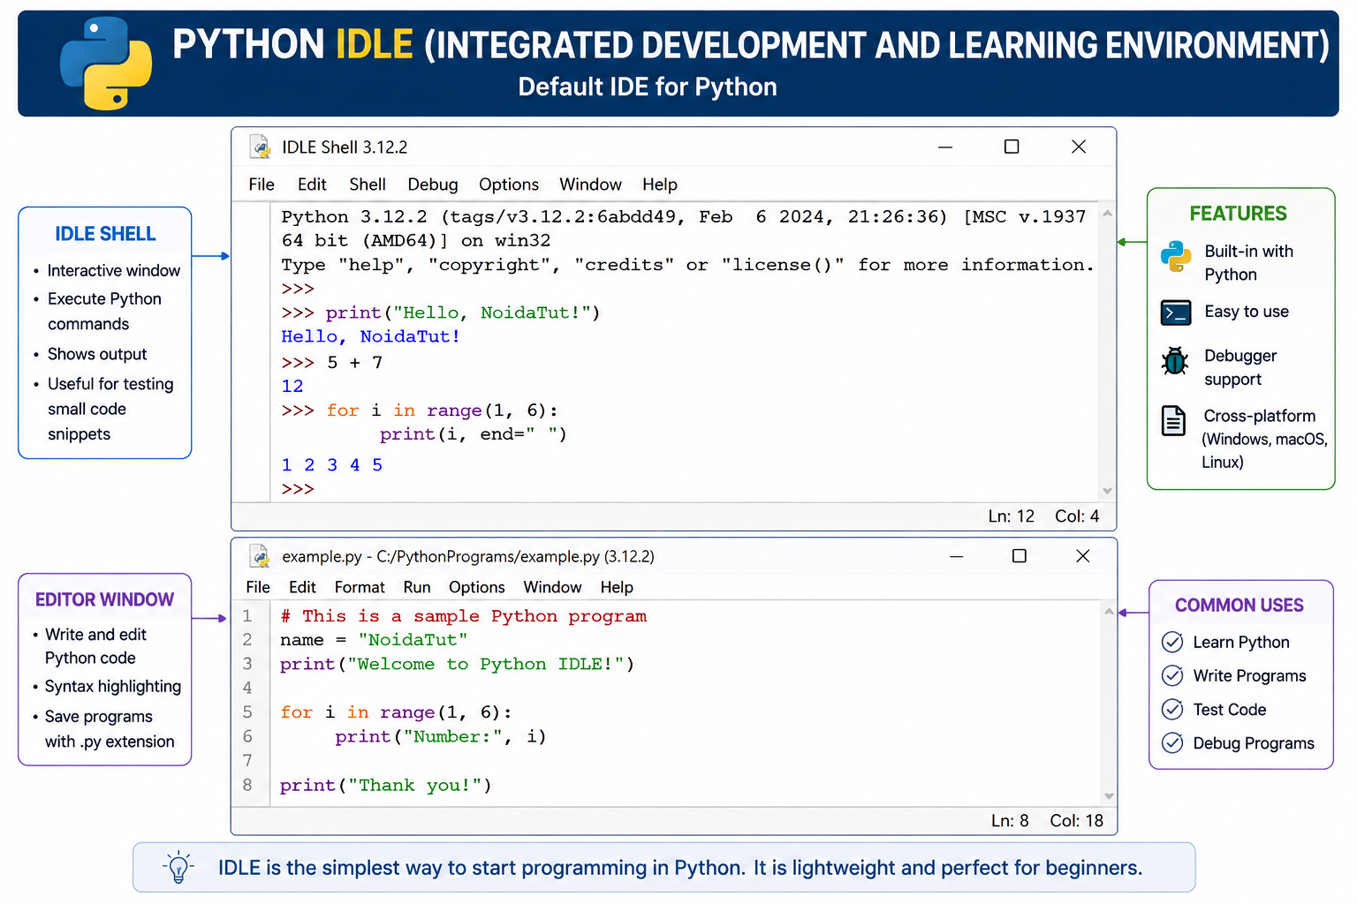Click the shell scrollbar up arrow
1357x904 pixels.
pos(1107,214)
